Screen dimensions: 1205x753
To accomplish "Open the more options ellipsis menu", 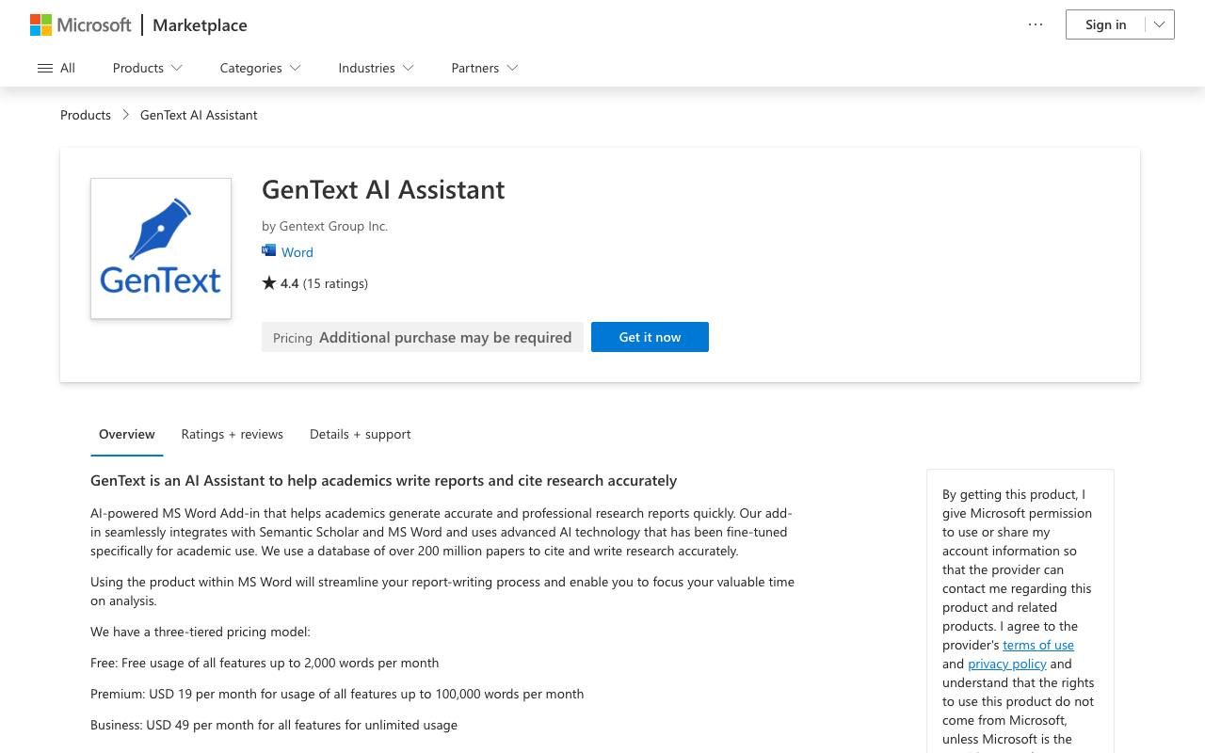I will click(x=1036, y=24).
